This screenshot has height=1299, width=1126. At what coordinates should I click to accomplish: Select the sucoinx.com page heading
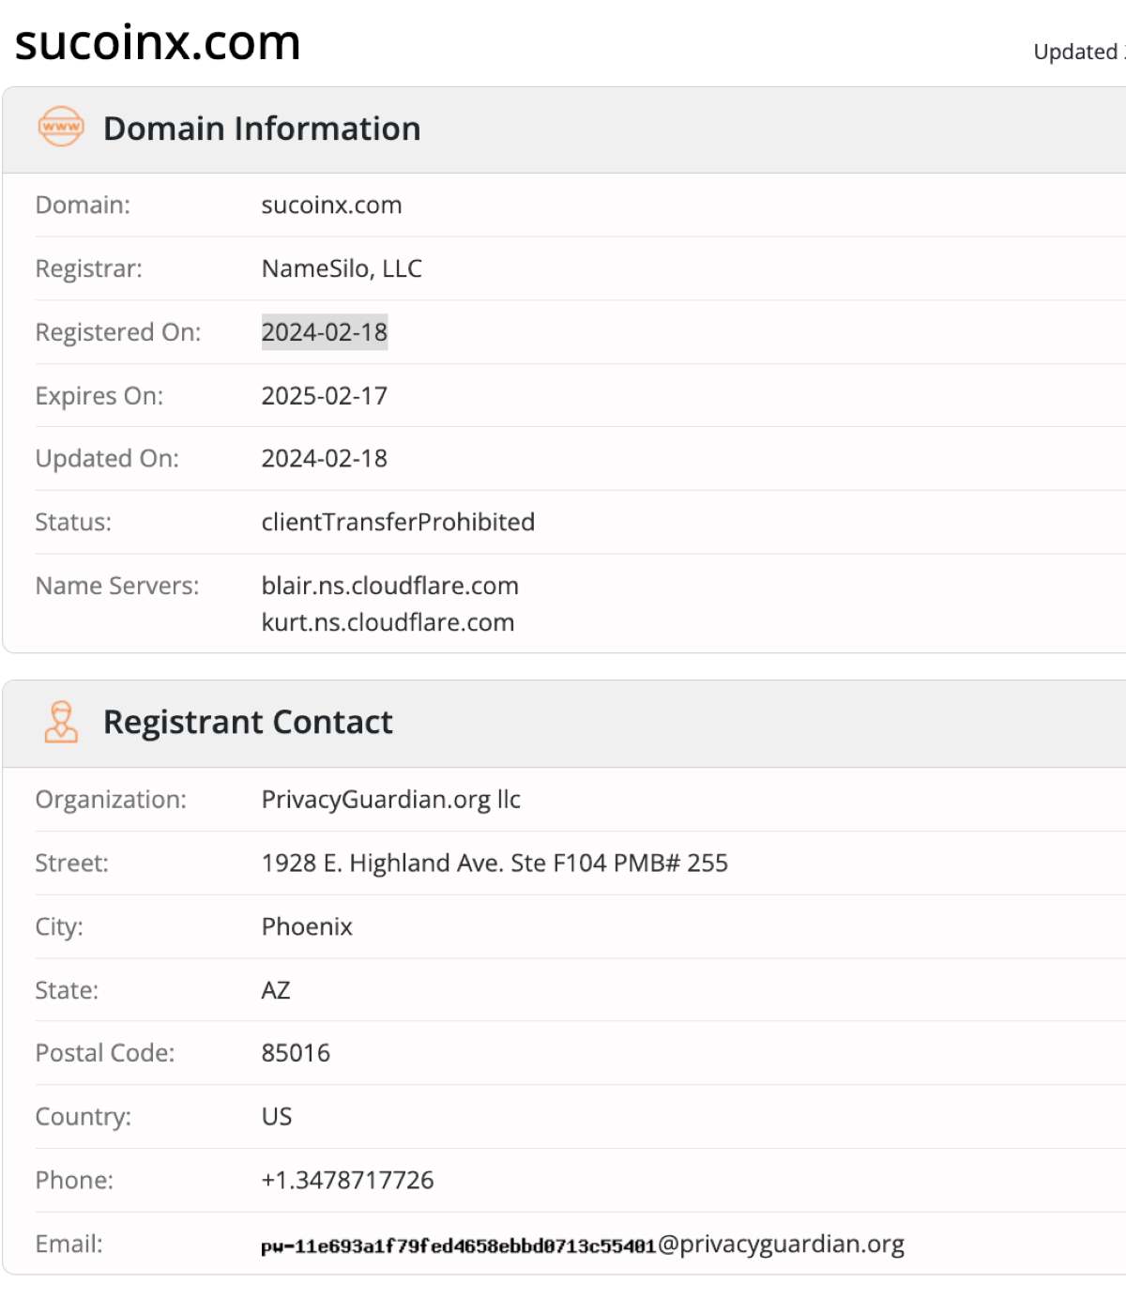pyautogui.click(x=158, y=42)
